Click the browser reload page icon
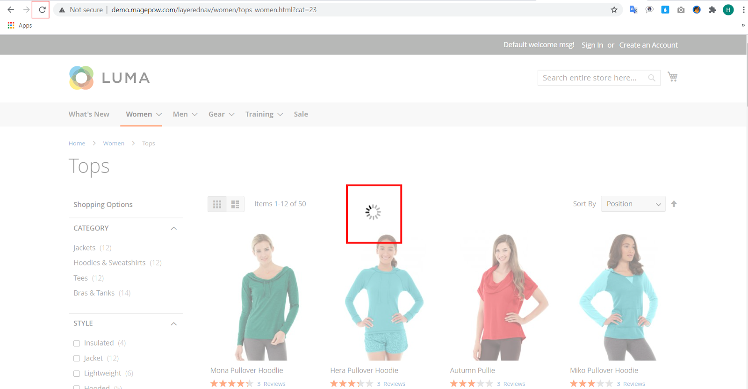Image resolution: width=748 pixels, height=389 pixels. click(42, 10)
